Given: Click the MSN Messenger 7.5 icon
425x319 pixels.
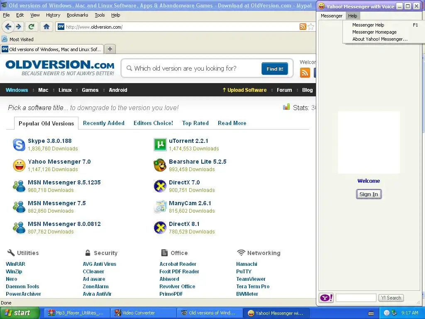Looking at the screenshot, I should pyautogui.click(x=19, y=207).
